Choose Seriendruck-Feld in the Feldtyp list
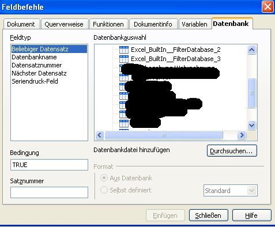The height and width of the screenshot is (227, 275). click(49, 81)
